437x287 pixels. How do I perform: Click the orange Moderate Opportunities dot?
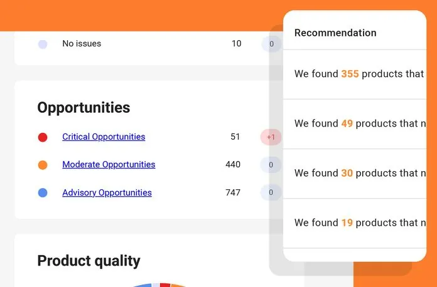tap(43, 165)
